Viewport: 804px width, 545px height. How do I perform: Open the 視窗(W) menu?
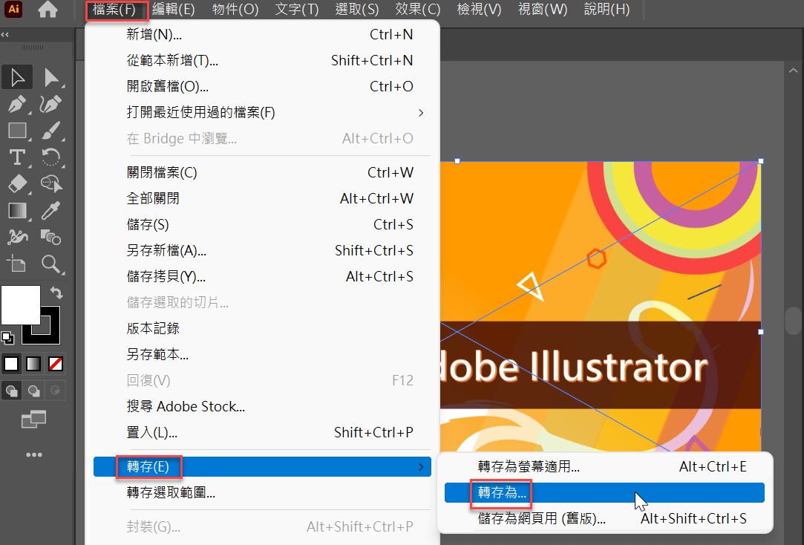(543, 9)
